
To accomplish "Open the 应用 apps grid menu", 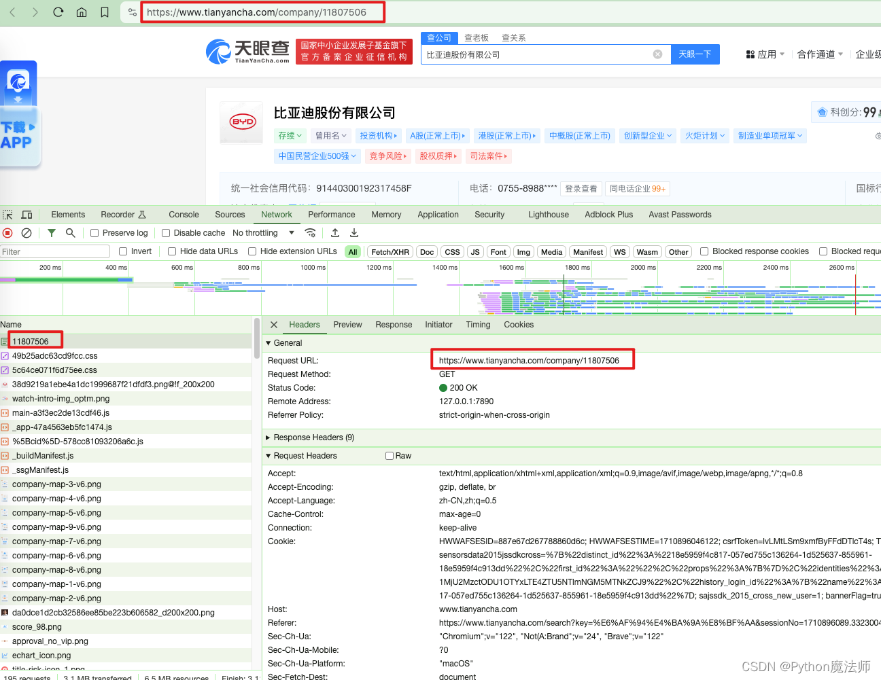I will 765,54.
